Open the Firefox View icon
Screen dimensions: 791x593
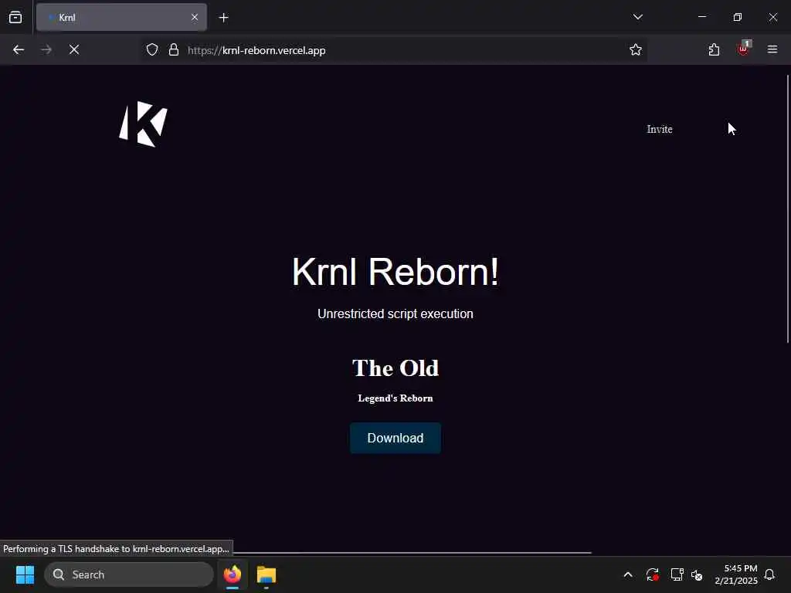coord(15,17)
